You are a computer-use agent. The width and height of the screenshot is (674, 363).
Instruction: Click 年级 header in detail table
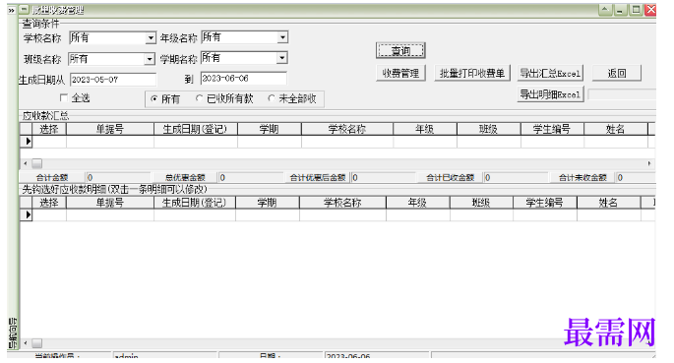(418, 203)
